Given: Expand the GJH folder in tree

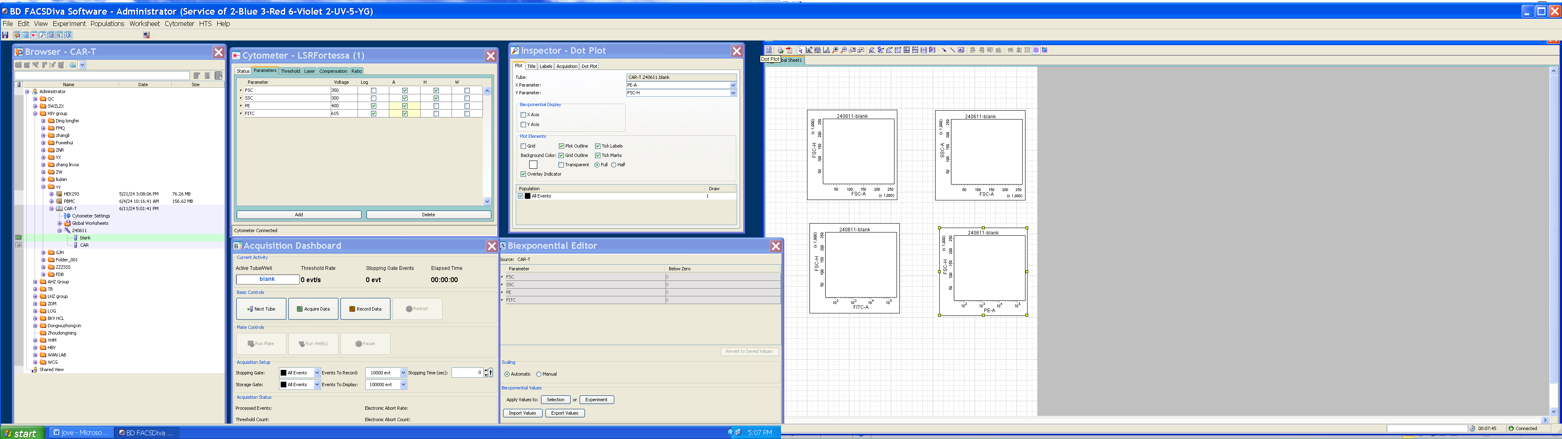Looking at the screenshot, I should click(44, 252).
